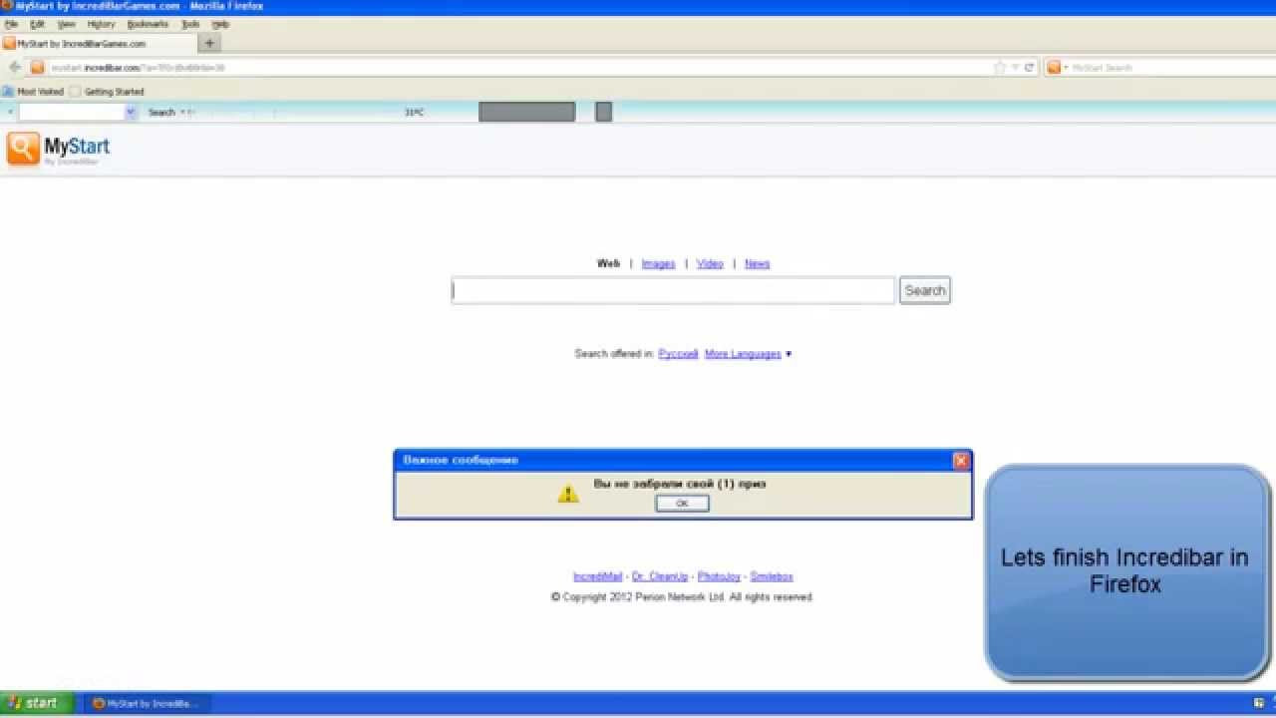The image size is (1276, 718).
Task: Click the site identity icon in address bar
Action: pos(38,68)
